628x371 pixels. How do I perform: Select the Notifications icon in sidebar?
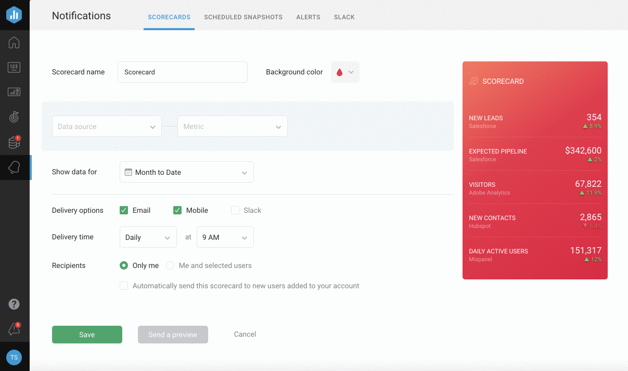tap(14, 167)
